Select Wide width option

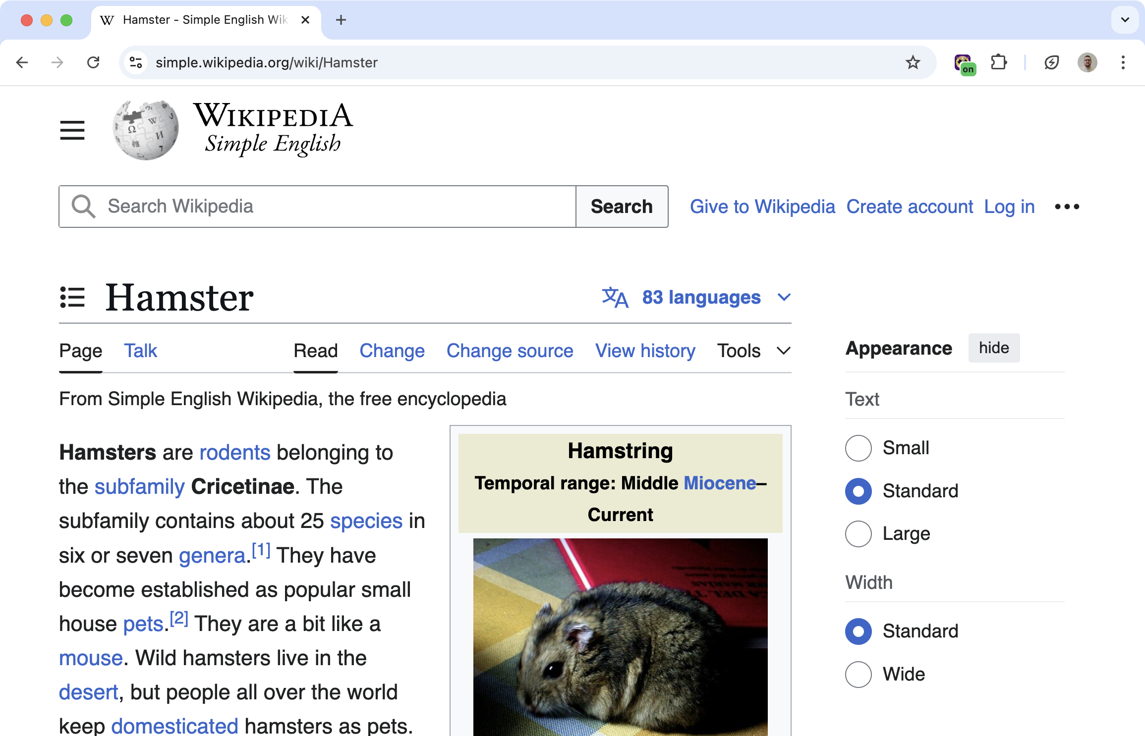coord(859,674)
